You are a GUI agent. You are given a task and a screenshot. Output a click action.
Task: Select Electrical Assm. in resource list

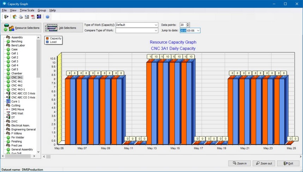tap(20, 125)
